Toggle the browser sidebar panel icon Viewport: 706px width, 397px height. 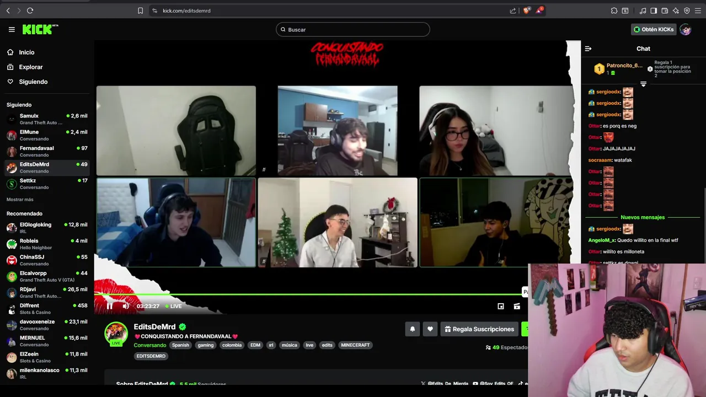(x=654, y=10)
